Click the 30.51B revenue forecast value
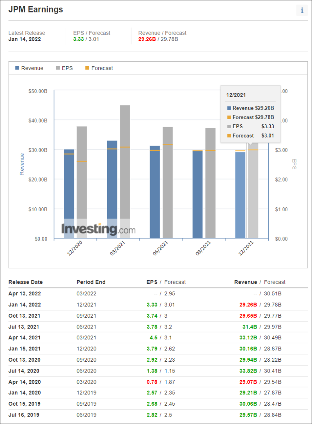312x424 pixels. click(273, 294)
